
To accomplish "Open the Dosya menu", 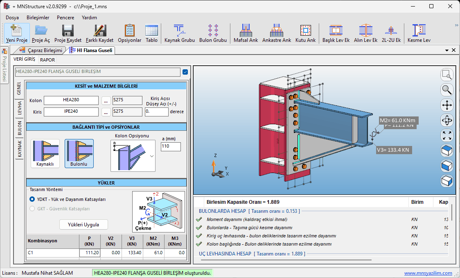I will pyautogui.click(x=12, y=18).
